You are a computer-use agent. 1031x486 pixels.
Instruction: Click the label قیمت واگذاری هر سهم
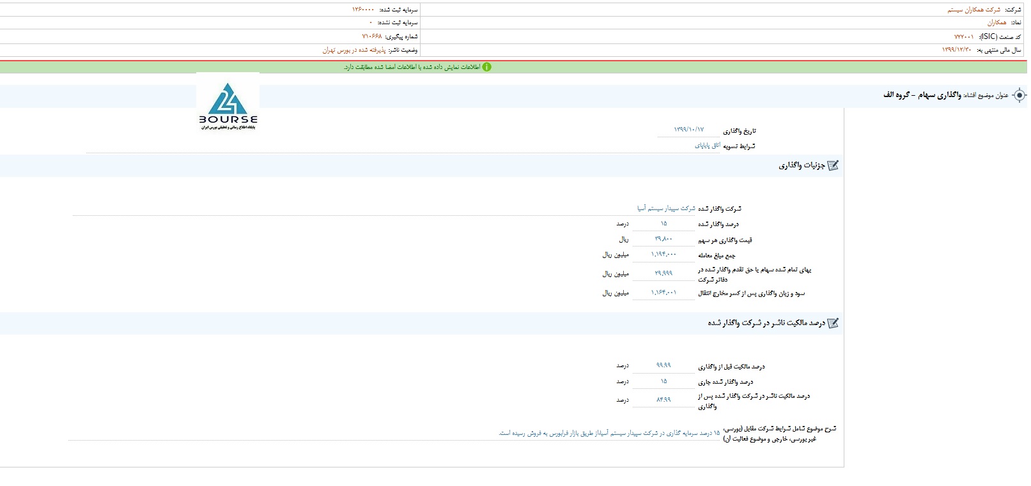click(725, 240)
